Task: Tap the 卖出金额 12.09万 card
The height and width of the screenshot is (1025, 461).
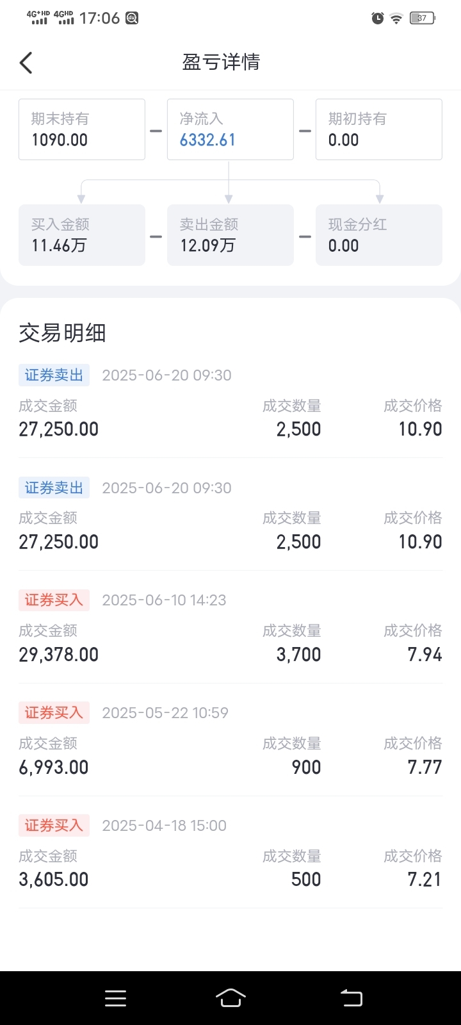Action: 230,235
